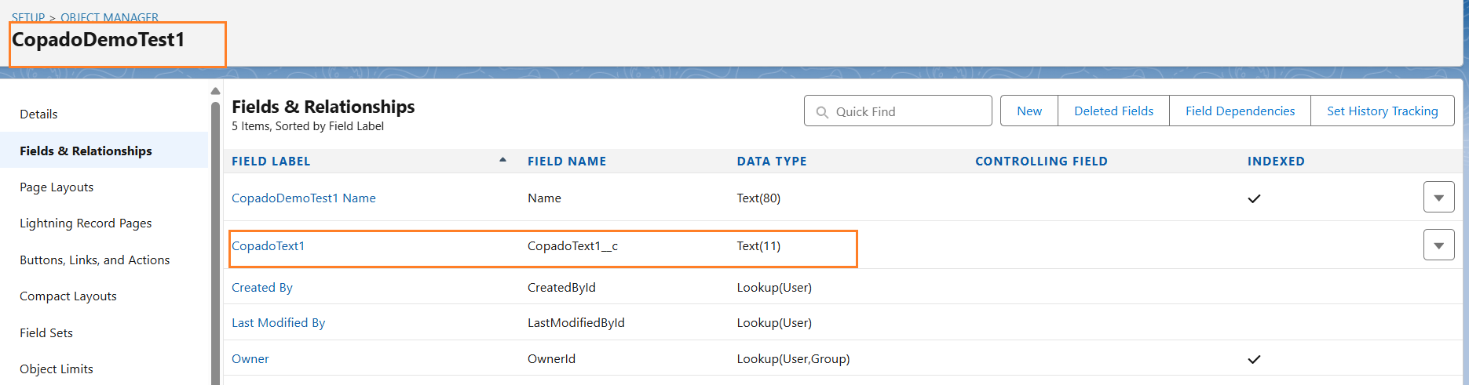Click the scrollbar up arrow in sidebar
Screen dimensions: 1469x385
[216, 91]
